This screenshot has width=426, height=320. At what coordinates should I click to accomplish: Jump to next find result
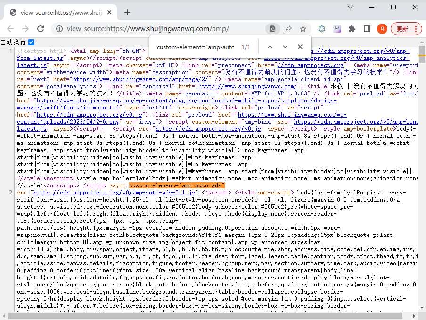pos(285,47)
